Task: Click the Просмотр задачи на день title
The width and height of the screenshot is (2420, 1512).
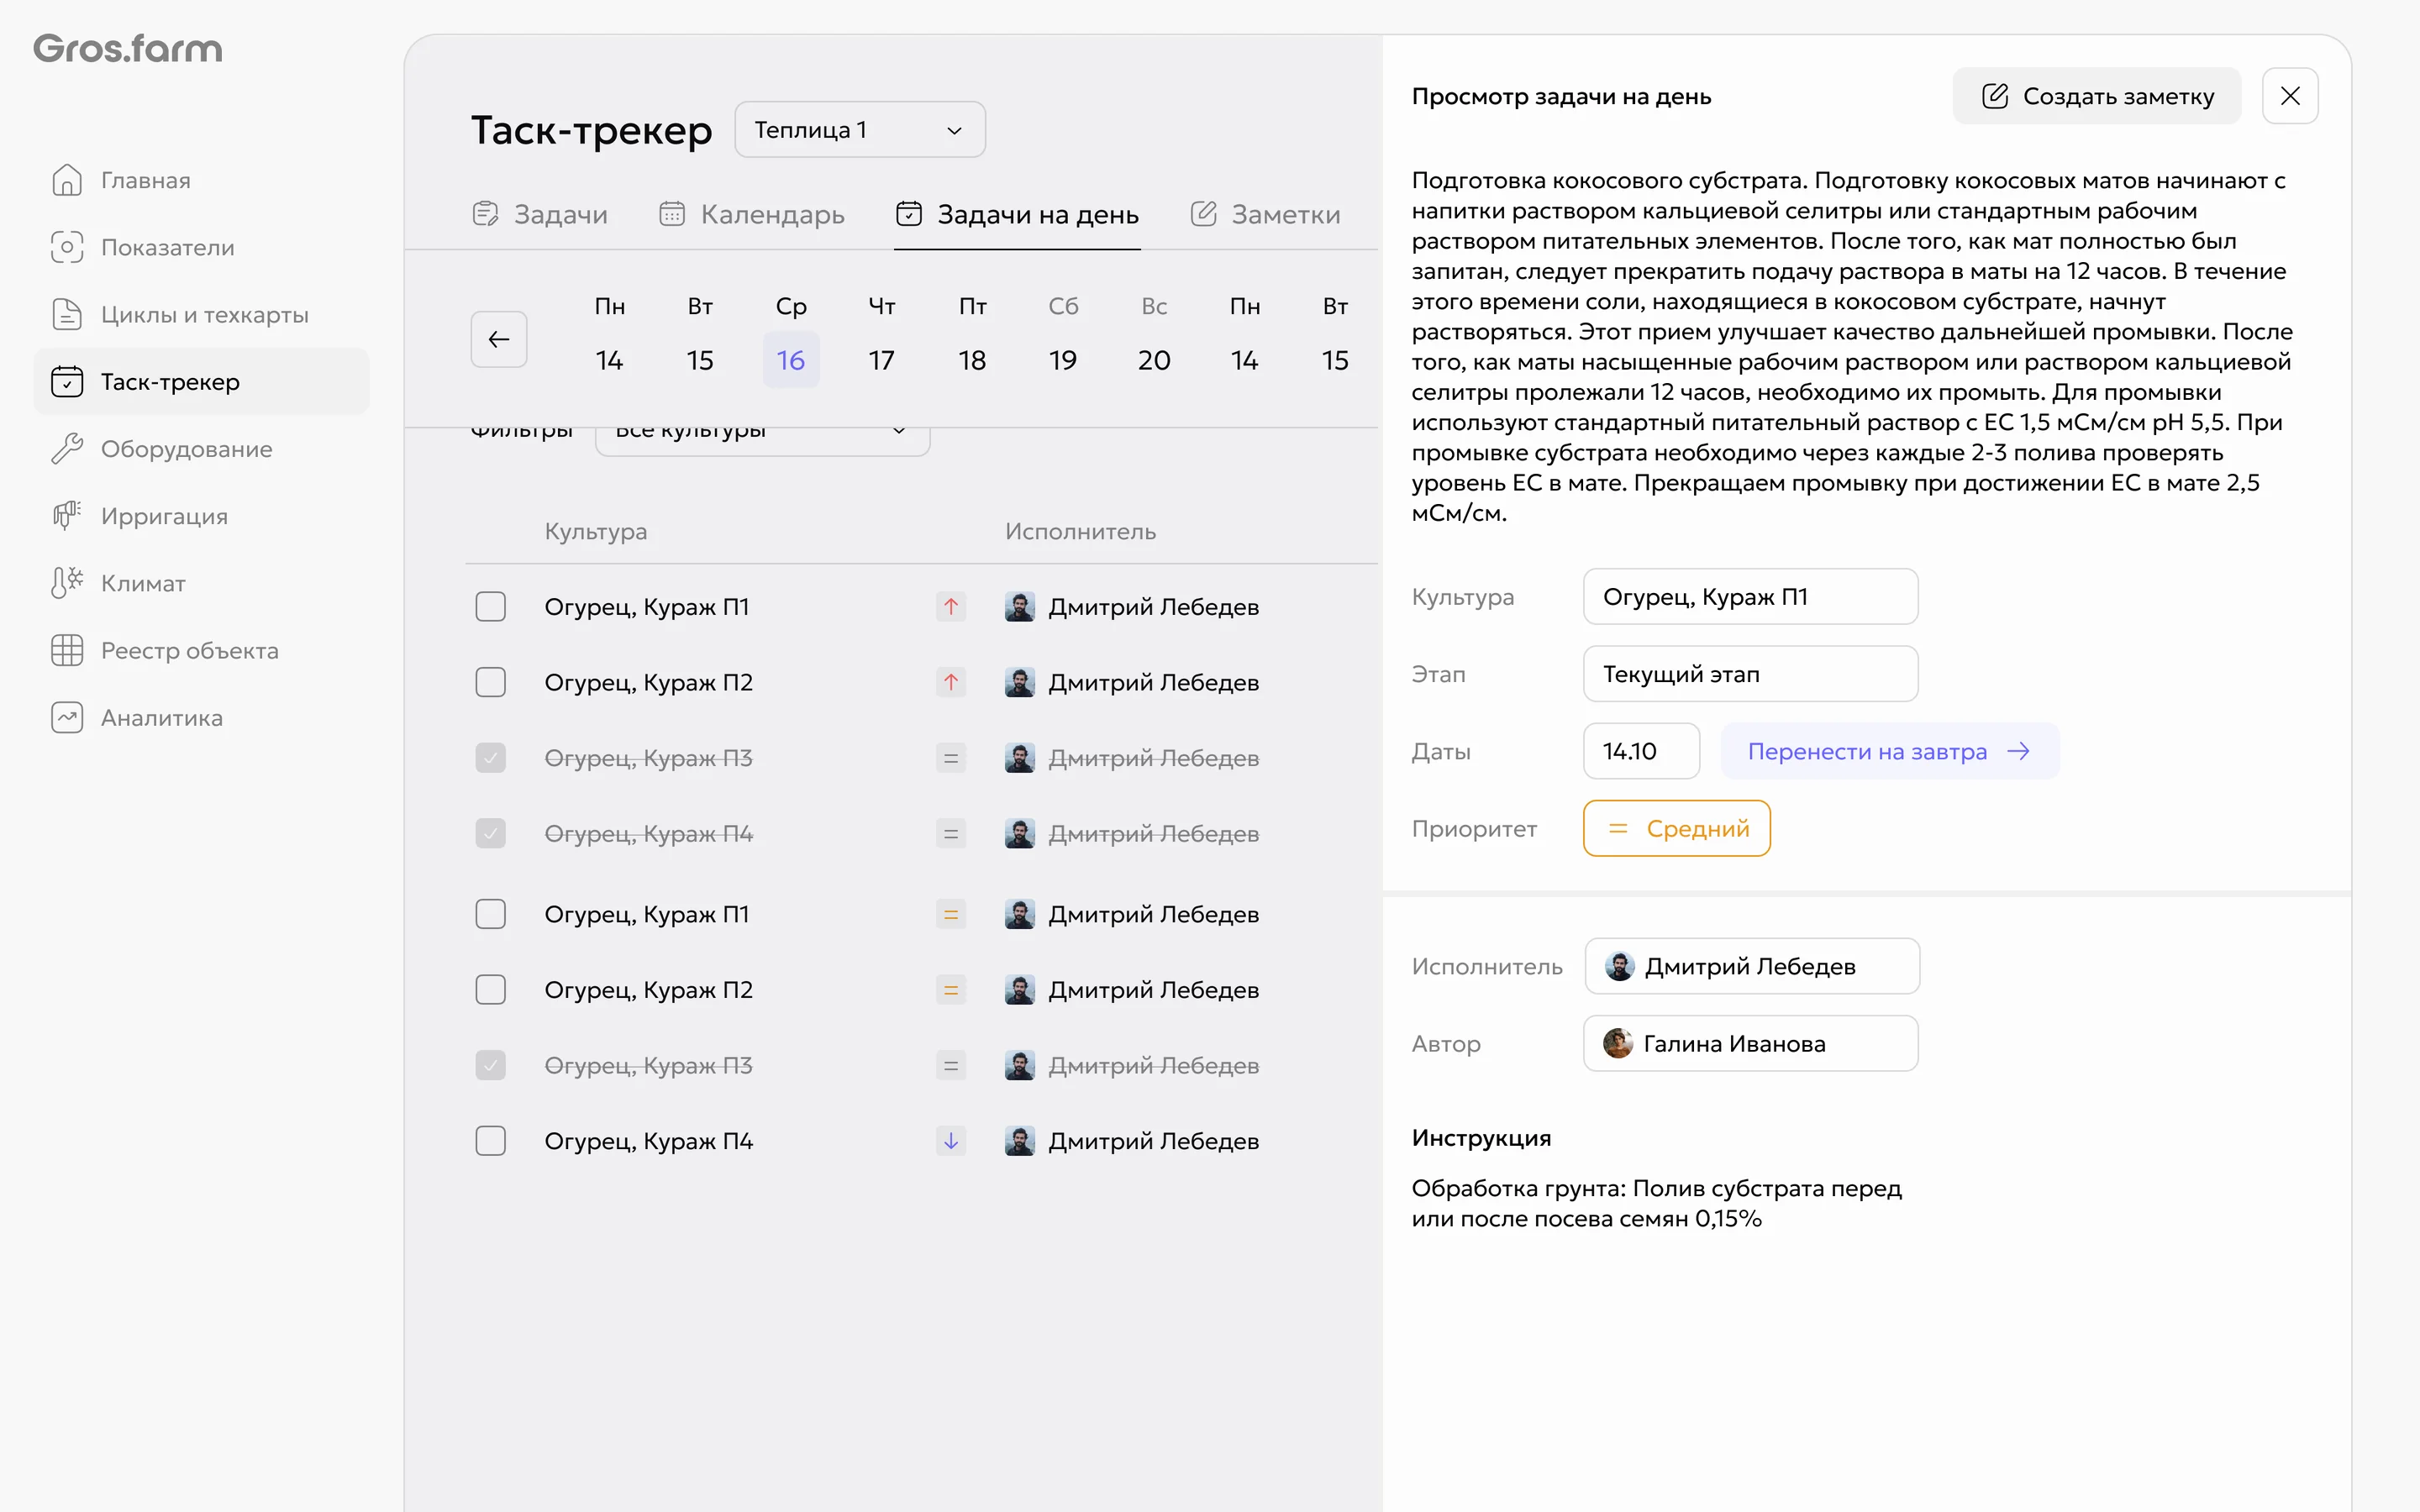Action: tap(1561, 96)
